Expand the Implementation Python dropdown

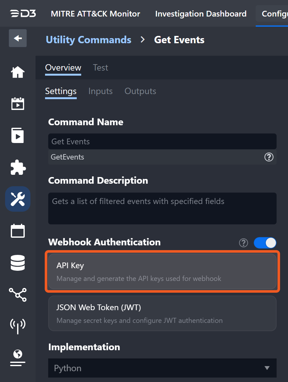[x=162, y=368]
